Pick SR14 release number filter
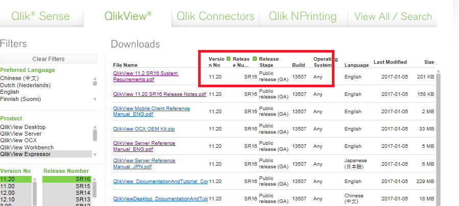Screen dimensions: 459x206 (x=67, y=193)
